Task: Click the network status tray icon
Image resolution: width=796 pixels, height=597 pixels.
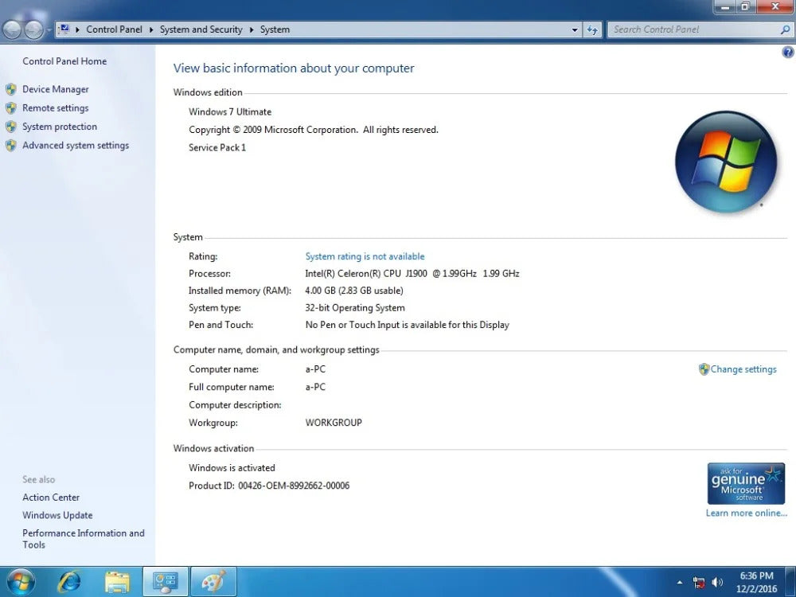Action: click(699, 582)
